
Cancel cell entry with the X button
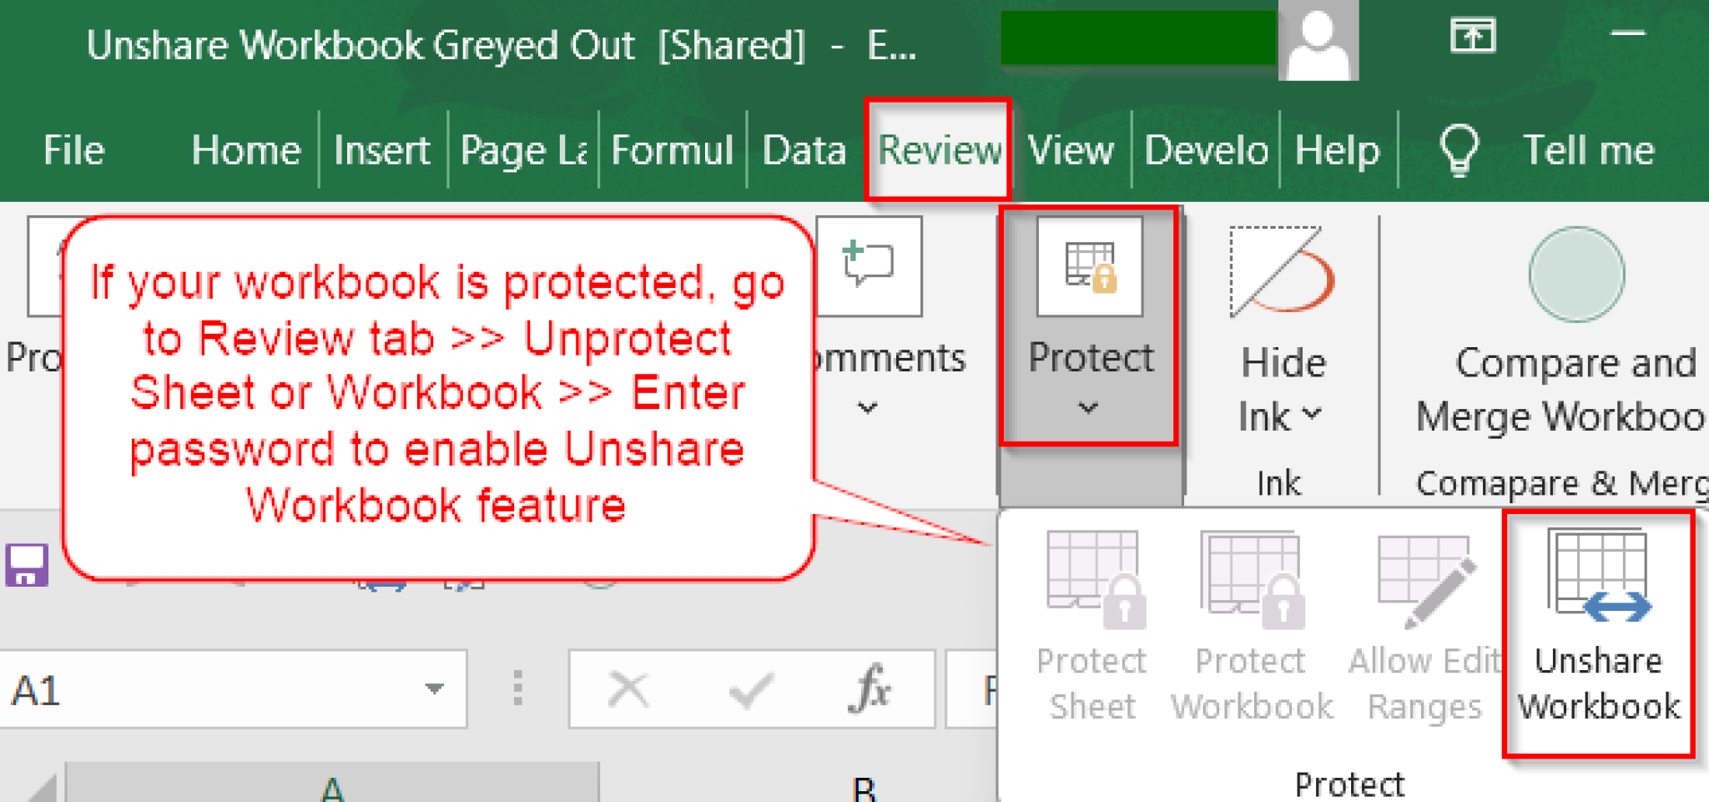click(628, 689)
